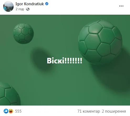Click the 'Віскі!!!!!!!' post text
Image resolution: width=130 pixels, height=116 pixels.
pyautogui.click(x=65, y=61)
